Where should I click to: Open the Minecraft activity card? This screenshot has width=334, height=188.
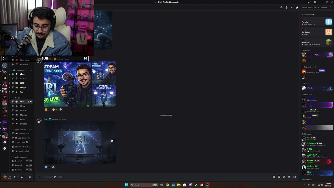click(x=317, y=42)
